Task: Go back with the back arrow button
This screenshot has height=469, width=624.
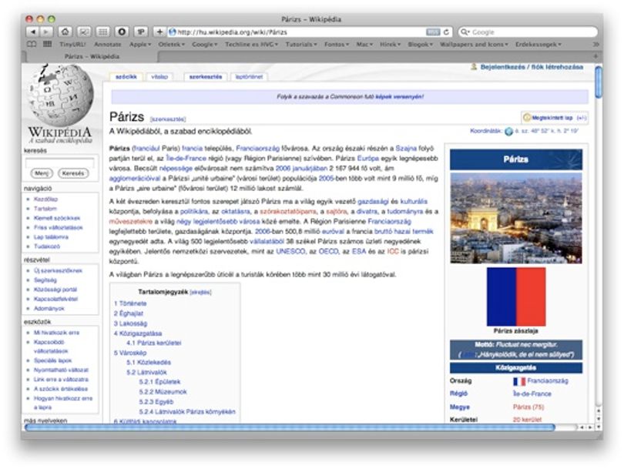Action: (x=33, y=32)
